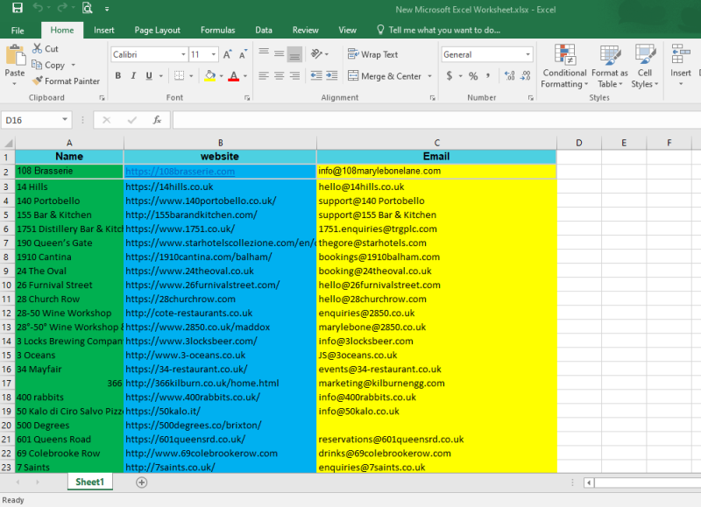Open Format as Table
Image resolution: width=701 pixels, height=507 pixels.
click(x=609, y=66)
